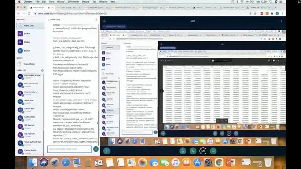Open the Chrome Bookmarks menu
Screen dimensions: 301x169
click(x=73, y=2)
